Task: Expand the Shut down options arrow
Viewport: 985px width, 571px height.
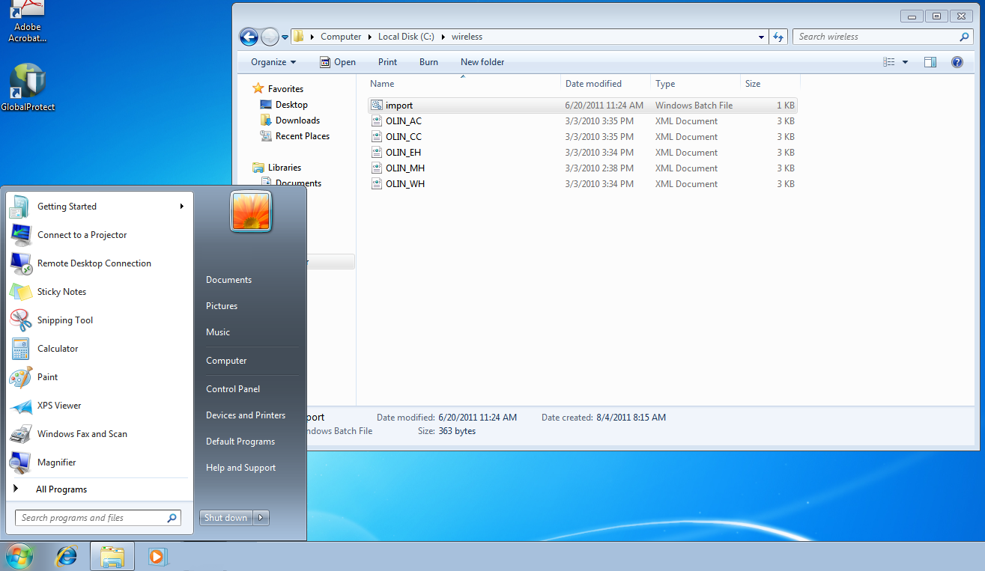Action: pyautogui.click(x=261, y=518)
